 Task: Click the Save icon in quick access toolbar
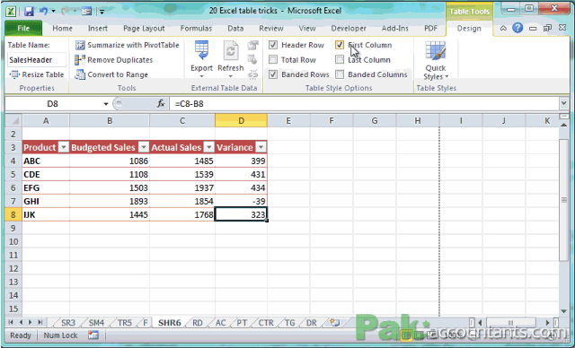pos(29,11)
